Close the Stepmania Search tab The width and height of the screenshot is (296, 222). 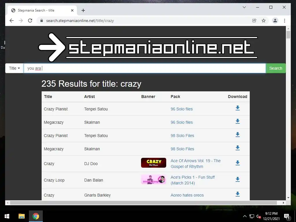tap(72, 10)
